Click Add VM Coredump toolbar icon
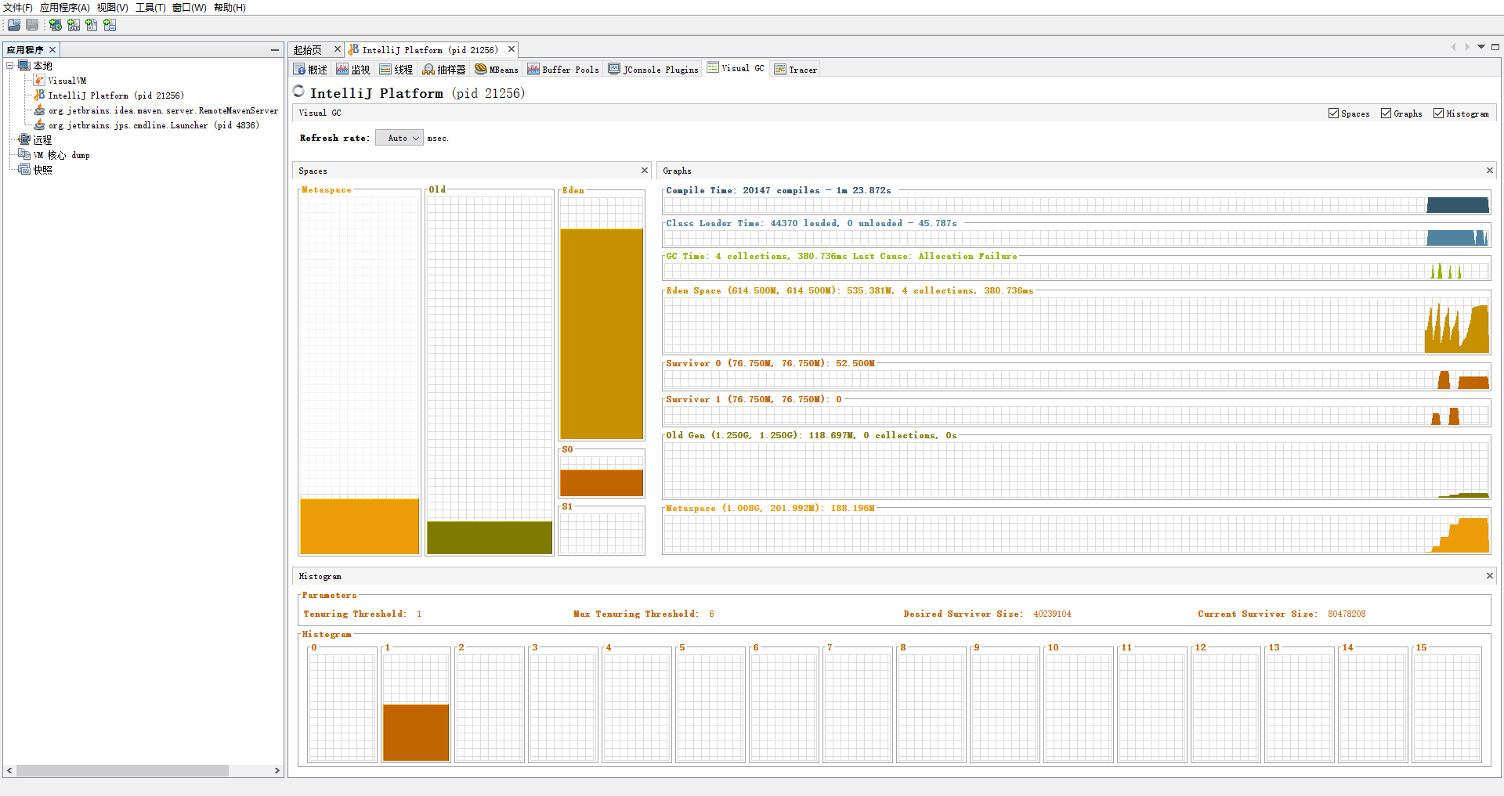Image resolution: width=1504 pixels, height=796 pixels. point(92,25)
